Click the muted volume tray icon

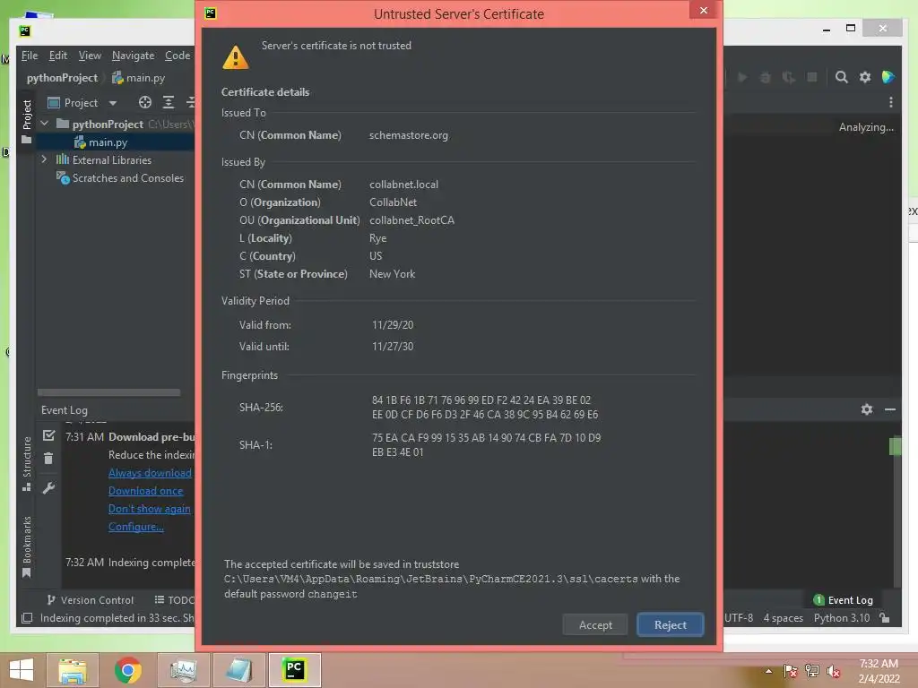833,671
